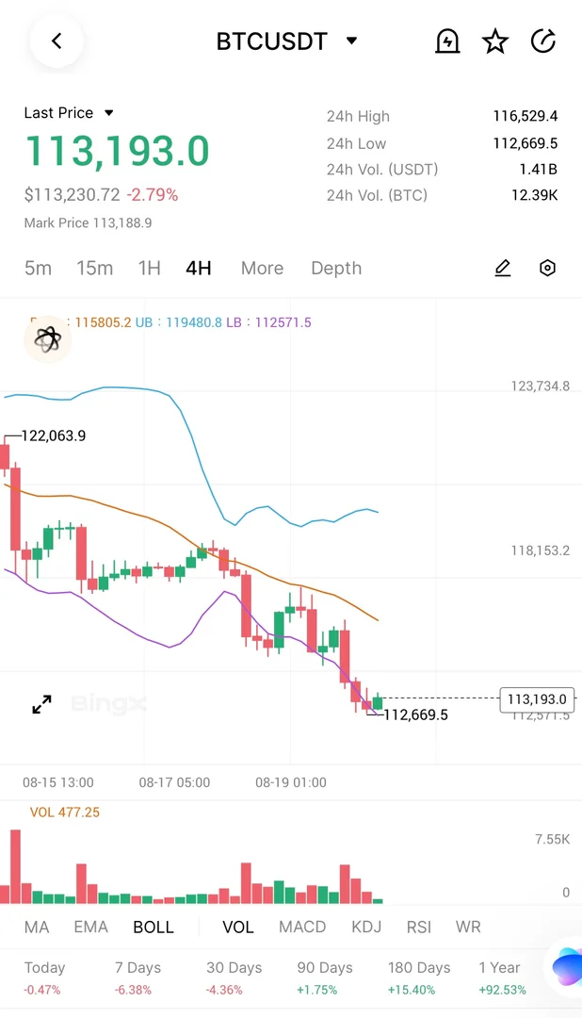The width and height of the screenshot is (582, 1018).
Task: Tap the share icon in header
Action: (x=543, y=41)
